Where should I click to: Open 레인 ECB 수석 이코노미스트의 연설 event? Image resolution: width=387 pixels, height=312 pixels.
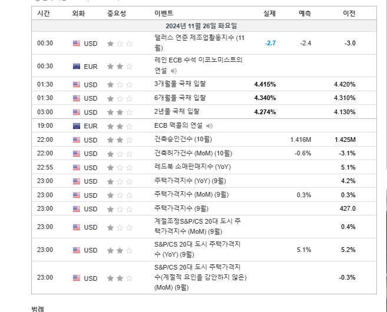199,65
